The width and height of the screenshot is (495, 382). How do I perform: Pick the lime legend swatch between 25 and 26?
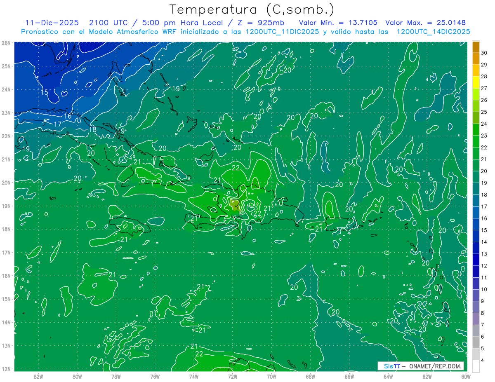[x=476, y=106]
